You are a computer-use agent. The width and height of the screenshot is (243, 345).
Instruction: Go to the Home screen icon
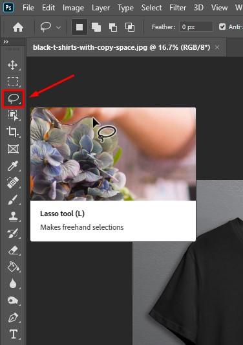18,27
